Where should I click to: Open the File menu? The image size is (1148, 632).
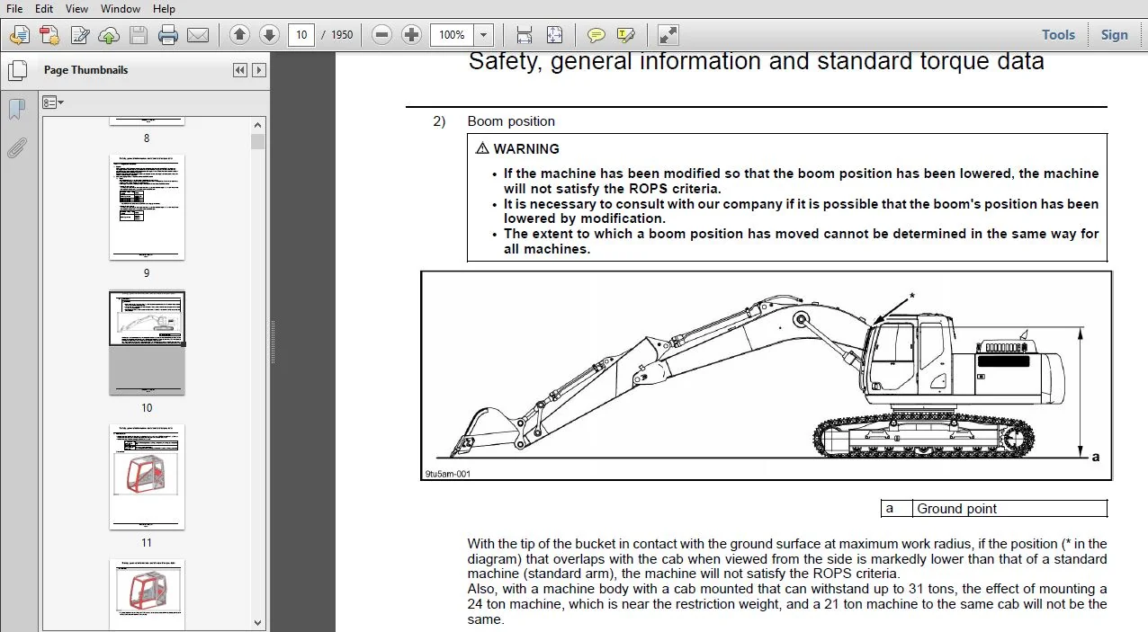13,8
